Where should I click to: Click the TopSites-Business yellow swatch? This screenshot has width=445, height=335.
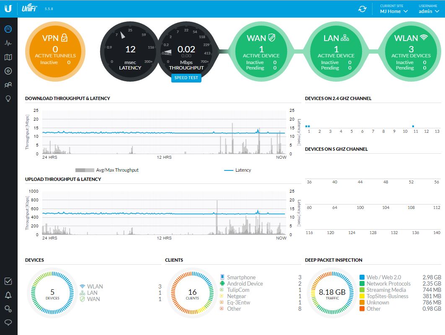(362, 296)
